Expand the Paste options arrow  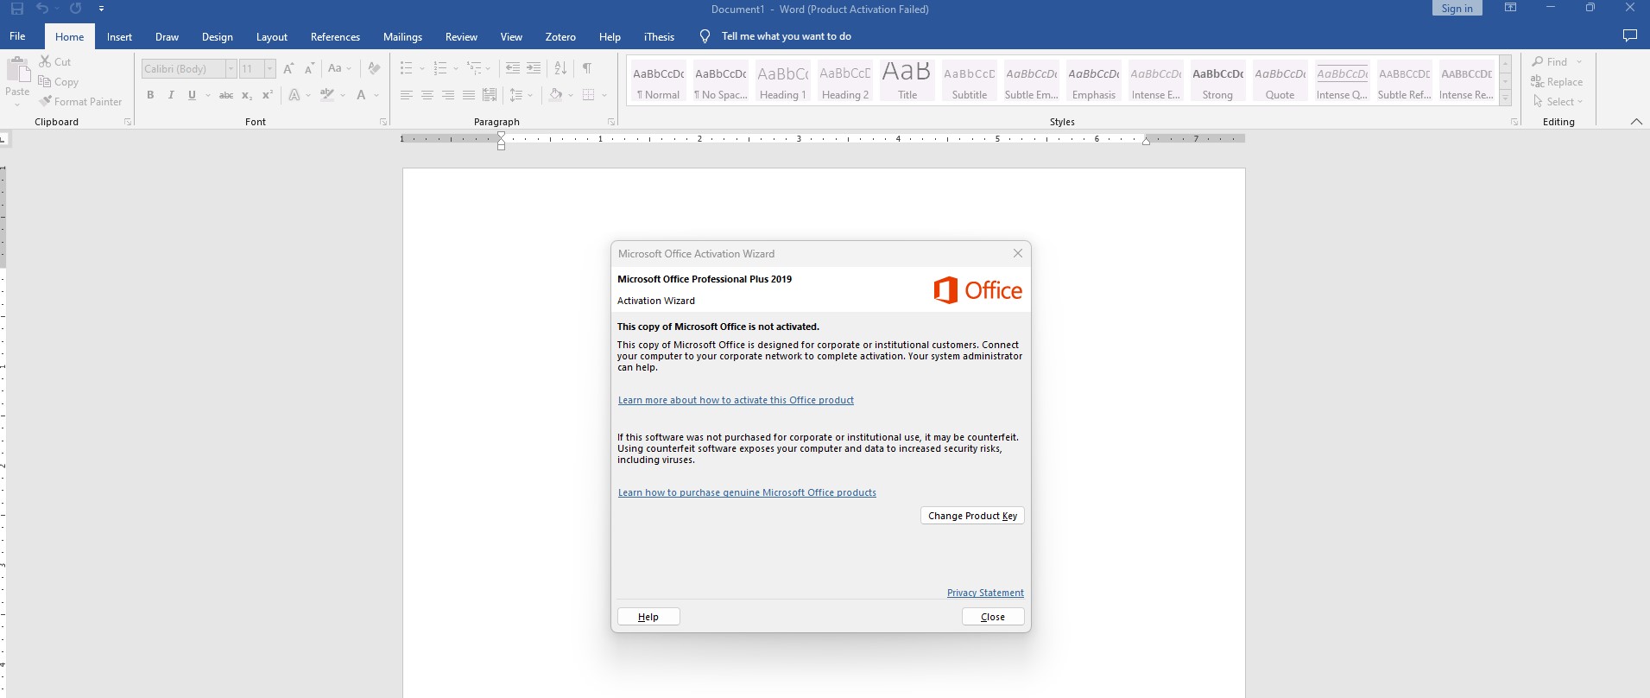(17, 105)
